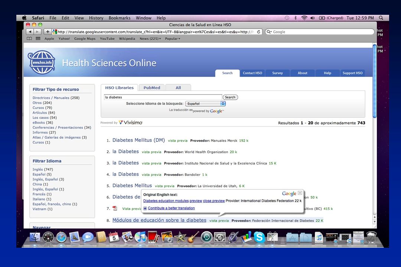Viewport: 401px width, 267px height.
Task: Expand the plus icon beside Contribute a better translation
Action: coord(145,208)
